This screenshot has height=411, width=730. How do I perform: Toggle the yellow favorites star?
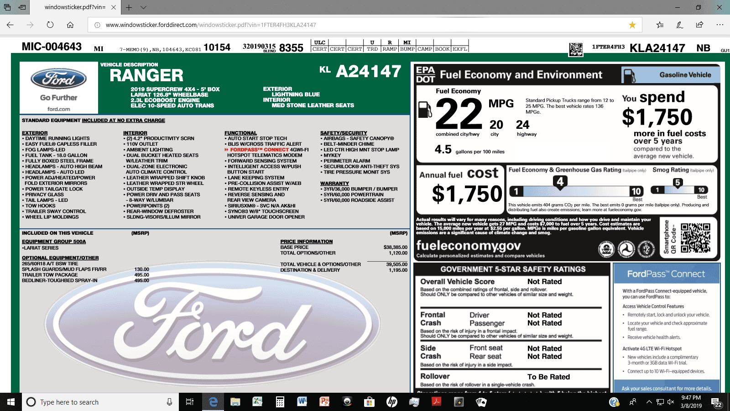pos(632,25)
